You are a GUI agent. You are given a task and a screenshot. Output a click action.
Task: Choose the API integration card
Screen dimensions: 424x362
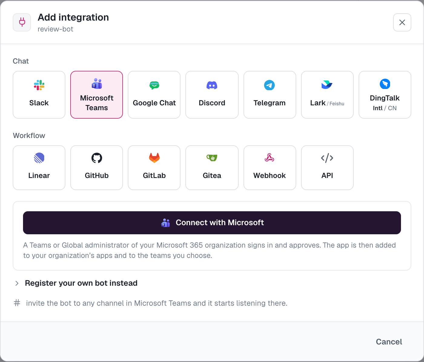pos(327,168)
